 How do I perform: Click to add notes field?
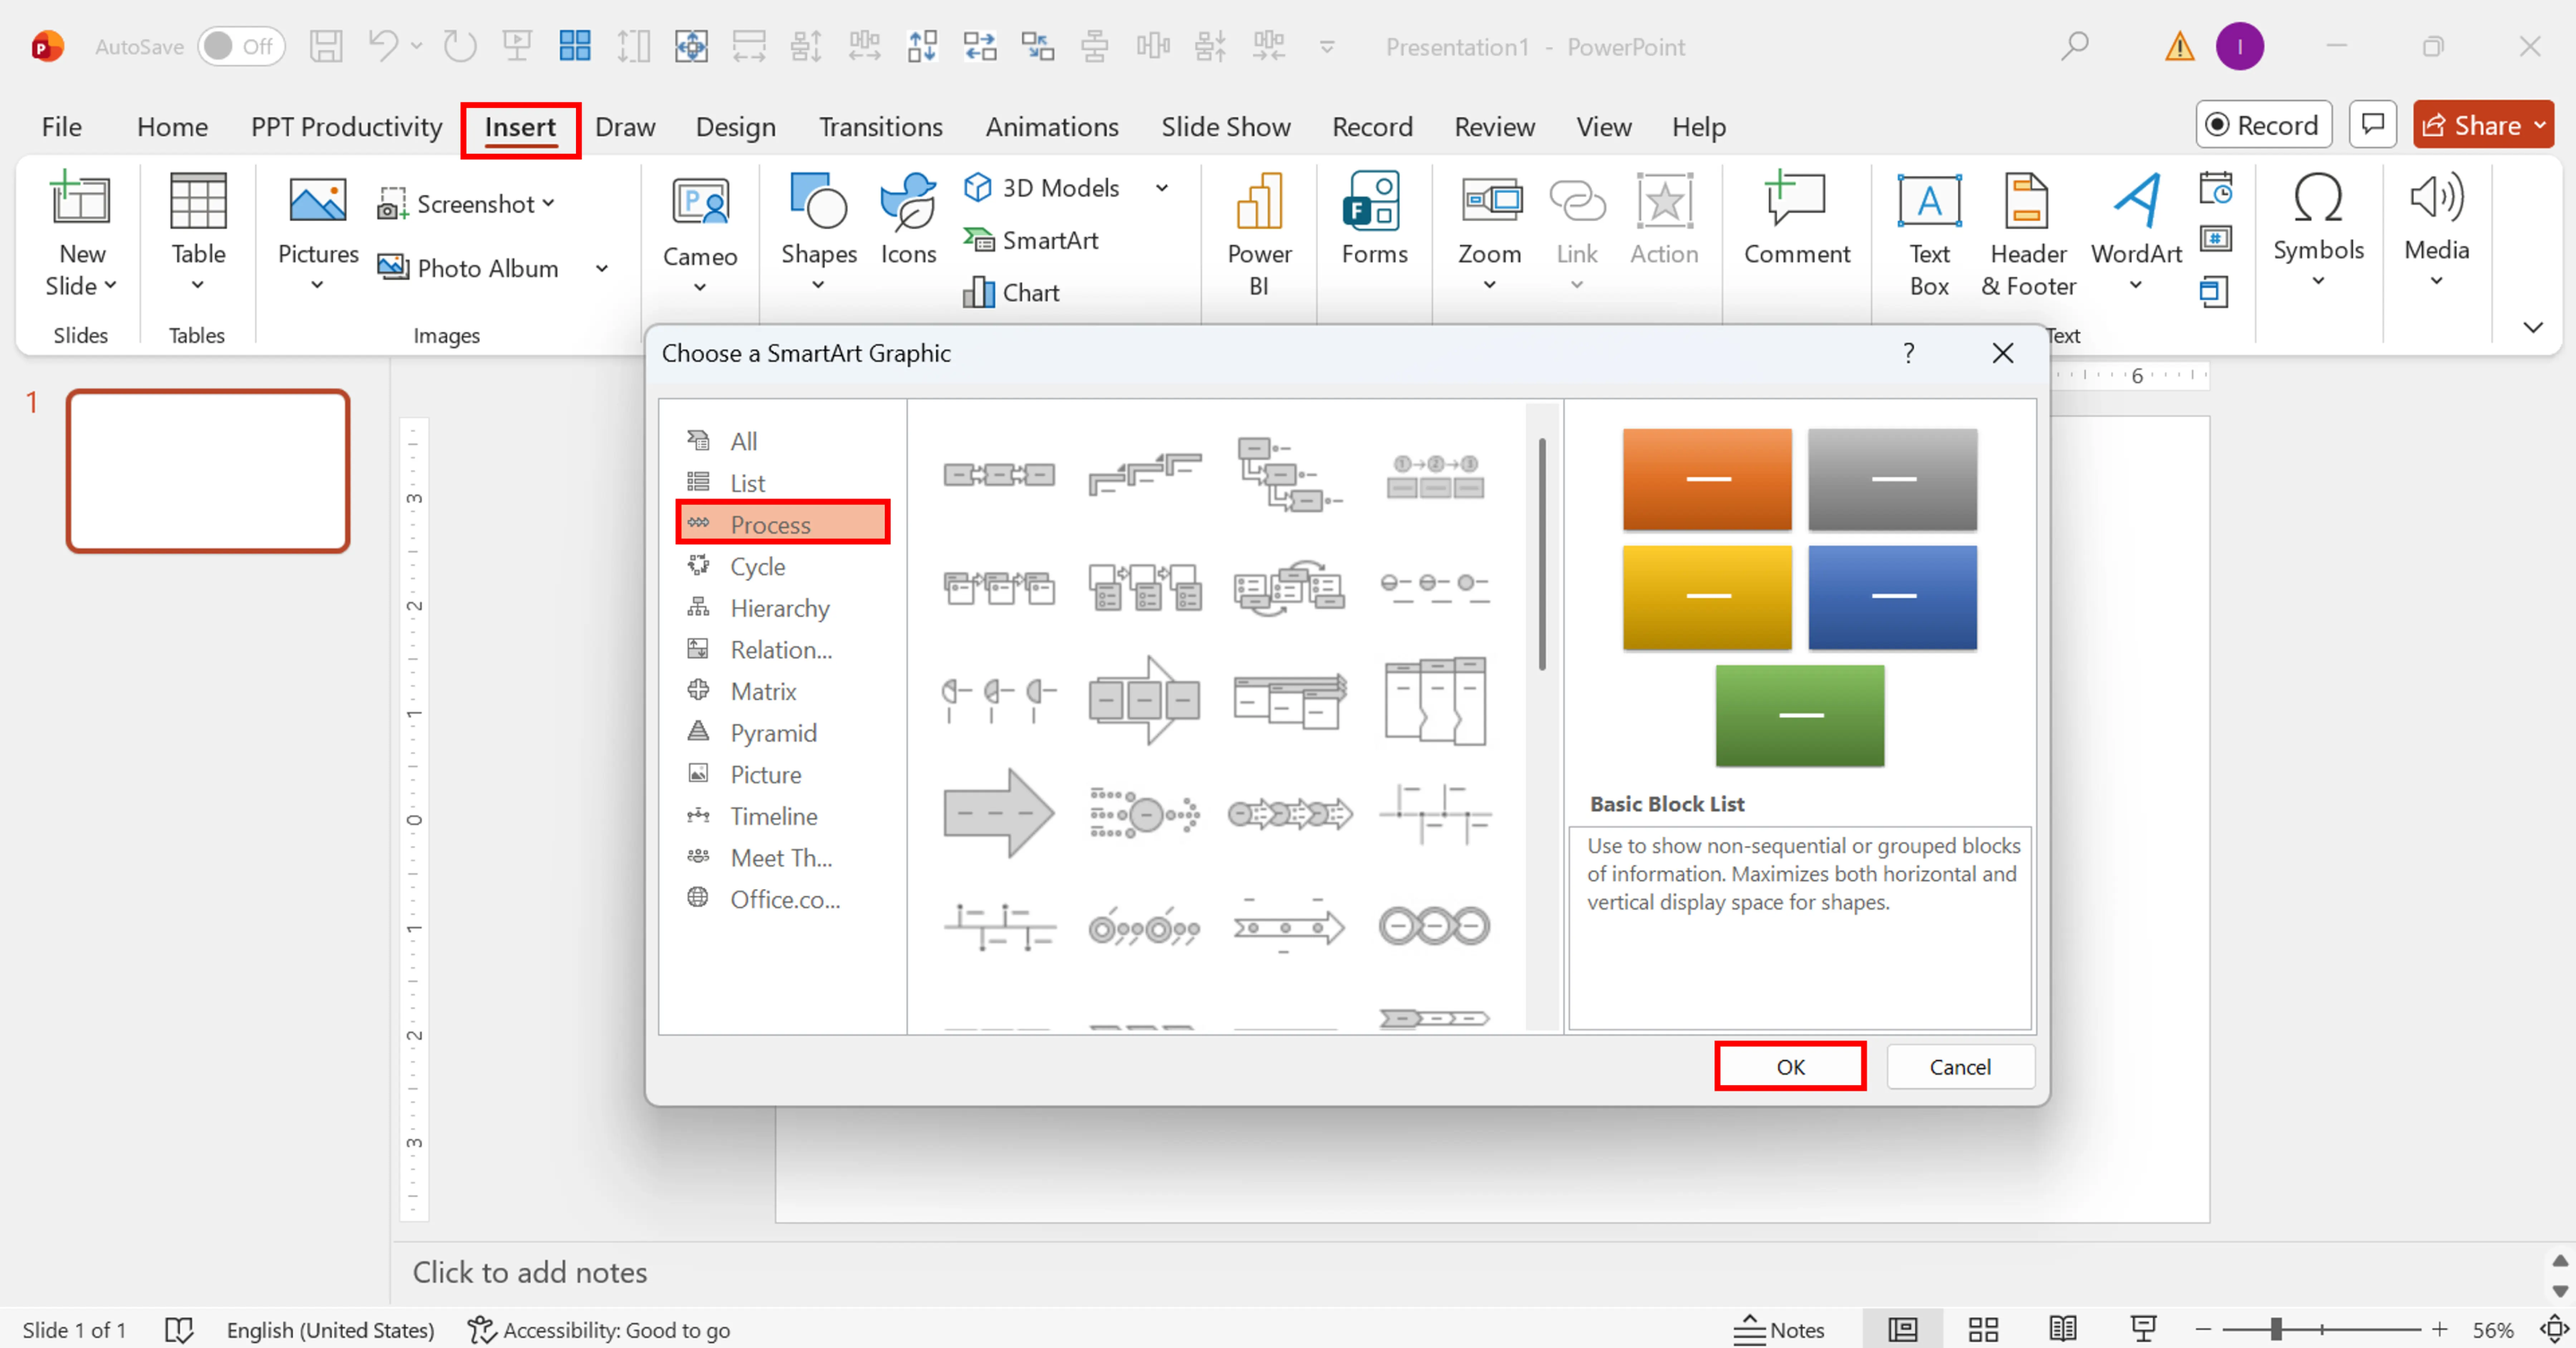[x=530, y=1272]
